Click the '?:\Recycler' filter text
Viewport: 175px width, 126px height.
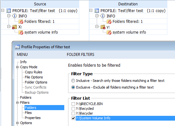tap(84, 113)
